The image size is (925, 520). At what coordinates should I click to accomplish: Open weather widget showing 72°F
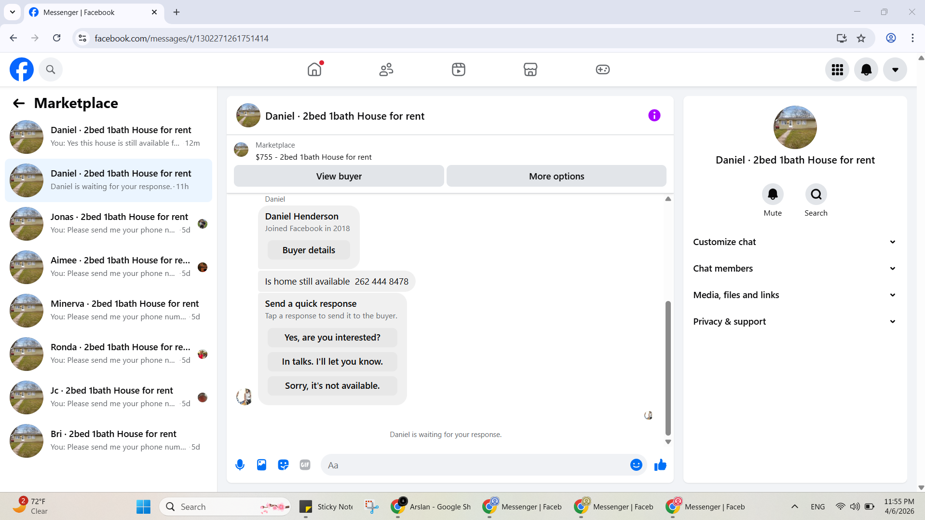30,506
